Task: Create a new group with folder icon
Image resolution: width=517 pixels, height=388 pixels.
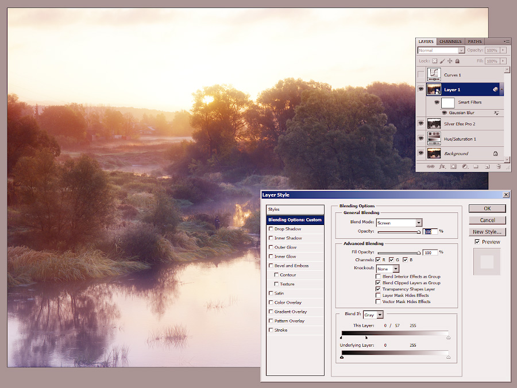Action: click(476, 166)
